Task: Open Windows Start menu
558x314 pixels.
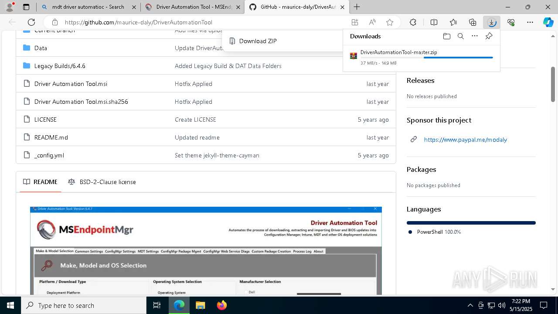Action: (10, 305)
